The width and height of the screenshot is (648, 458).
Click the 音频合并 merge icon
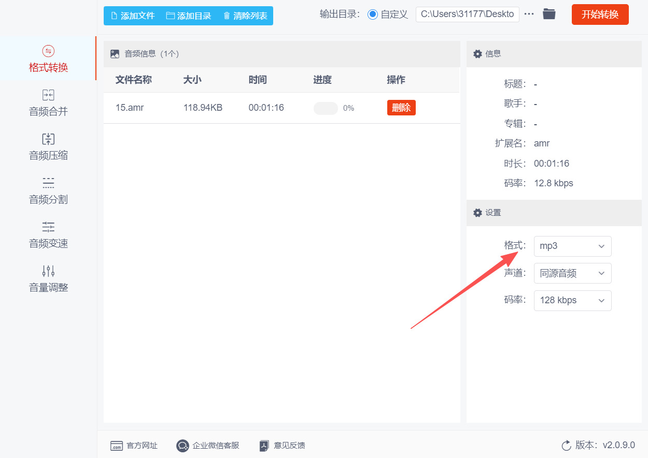point(48,95)
